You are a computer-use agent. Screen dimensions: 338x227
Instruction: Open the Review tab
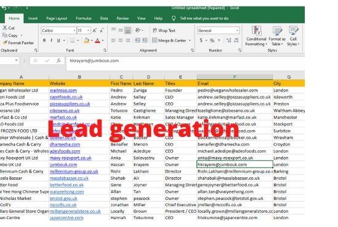pyautogui.click(x=123, y=18)
